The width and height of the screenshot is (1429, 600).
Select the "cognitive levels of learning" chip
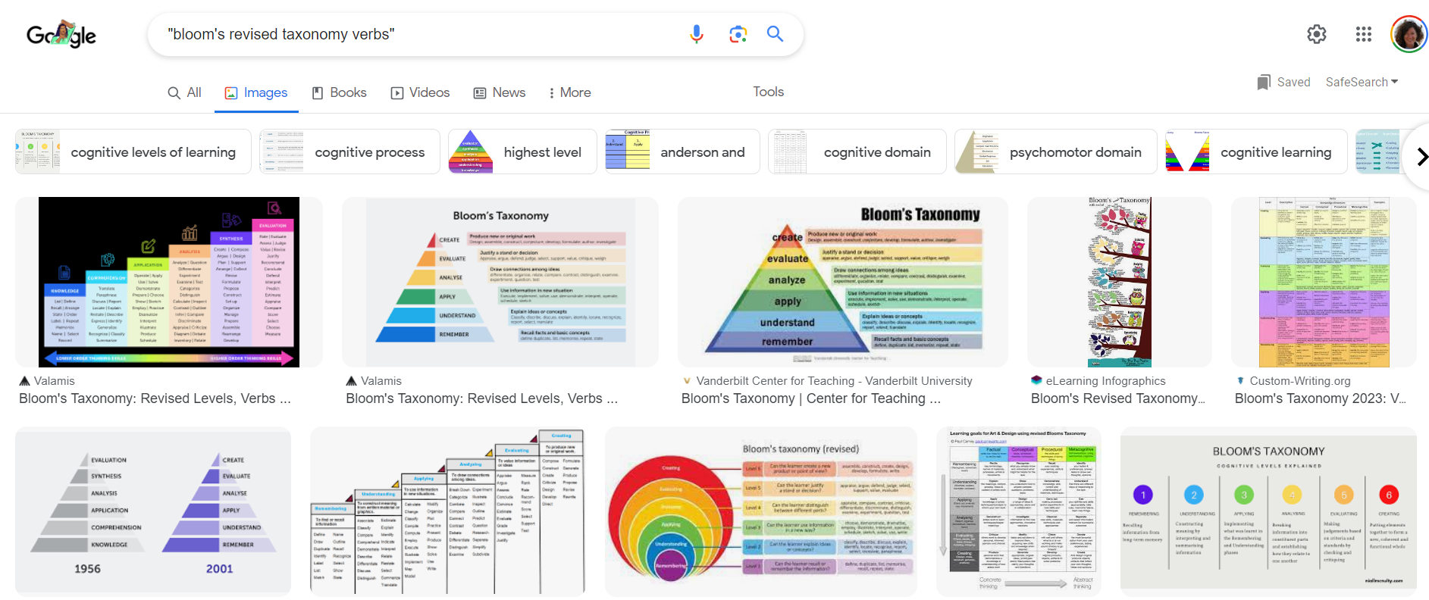[133, 152]
